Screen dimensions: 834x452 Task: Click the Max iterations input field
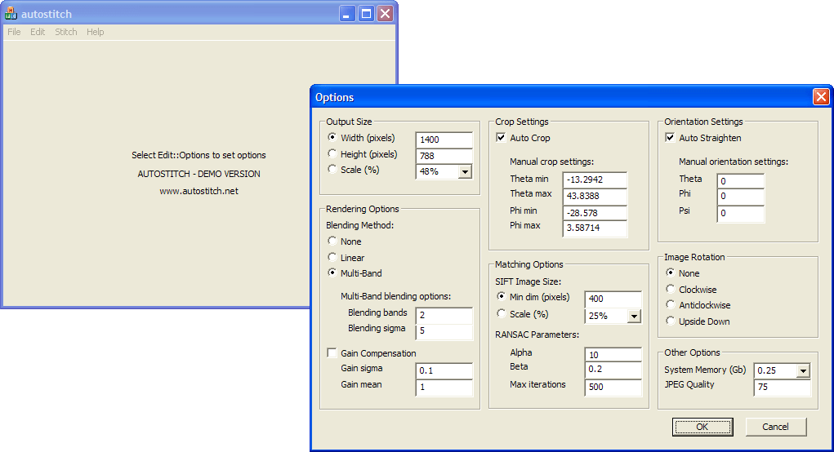(613, 388)
